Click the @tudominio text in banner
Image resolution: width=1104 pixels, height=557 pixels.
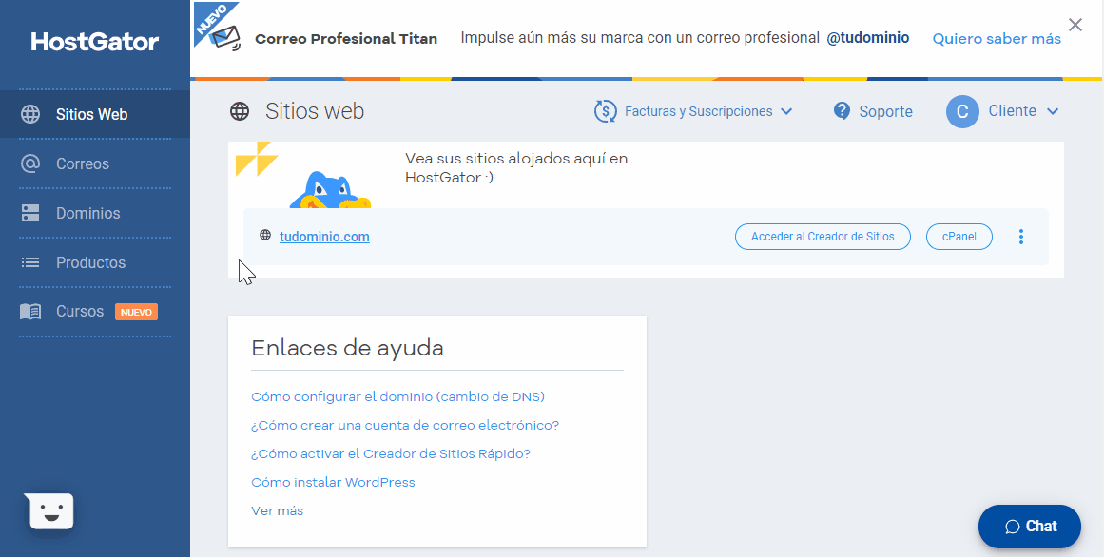[867, 37]
